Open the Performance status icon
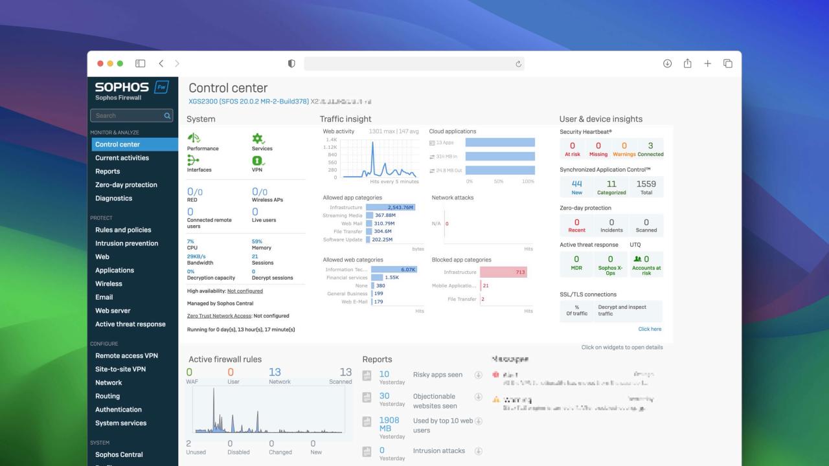The image size is (829, 466). pos(194,139)
